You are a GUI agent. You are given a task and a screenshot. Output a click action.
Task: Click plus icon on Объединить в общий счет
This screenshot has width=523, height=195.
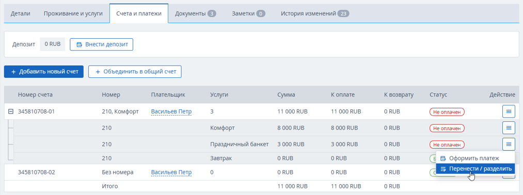tap(98, 72)
